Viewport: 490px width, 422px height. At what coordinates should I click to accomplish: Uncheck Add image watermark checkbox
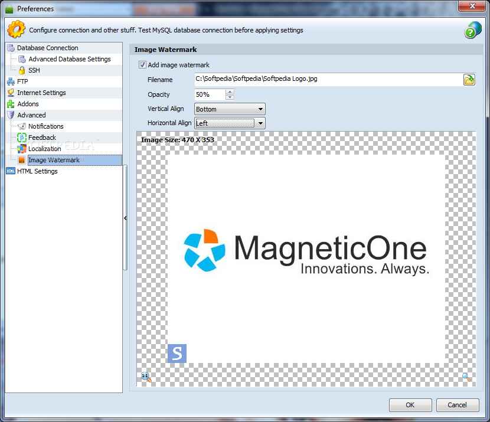[x=142, y=65]
